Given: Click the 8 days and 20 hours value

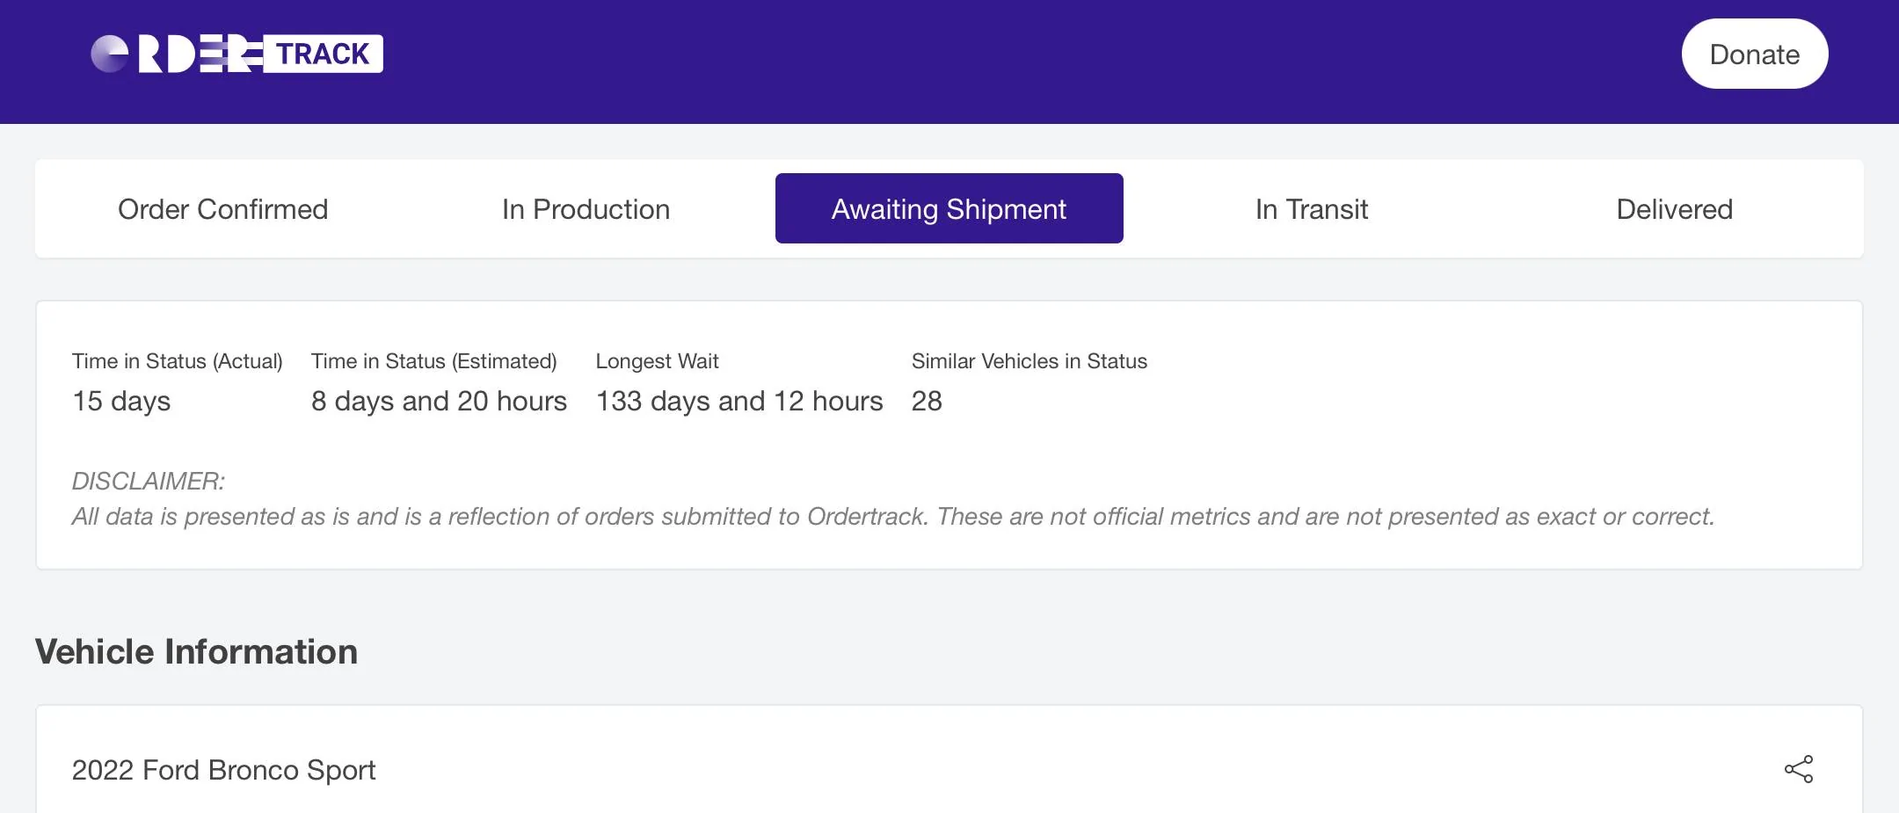Looking at the screenshot, I should coord(439,401).
